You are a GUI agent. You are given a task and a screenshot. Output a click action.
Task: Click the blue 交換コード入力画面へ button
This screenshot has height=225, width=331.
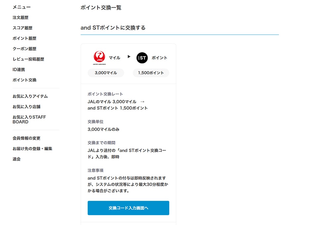[x=128, y=208]
